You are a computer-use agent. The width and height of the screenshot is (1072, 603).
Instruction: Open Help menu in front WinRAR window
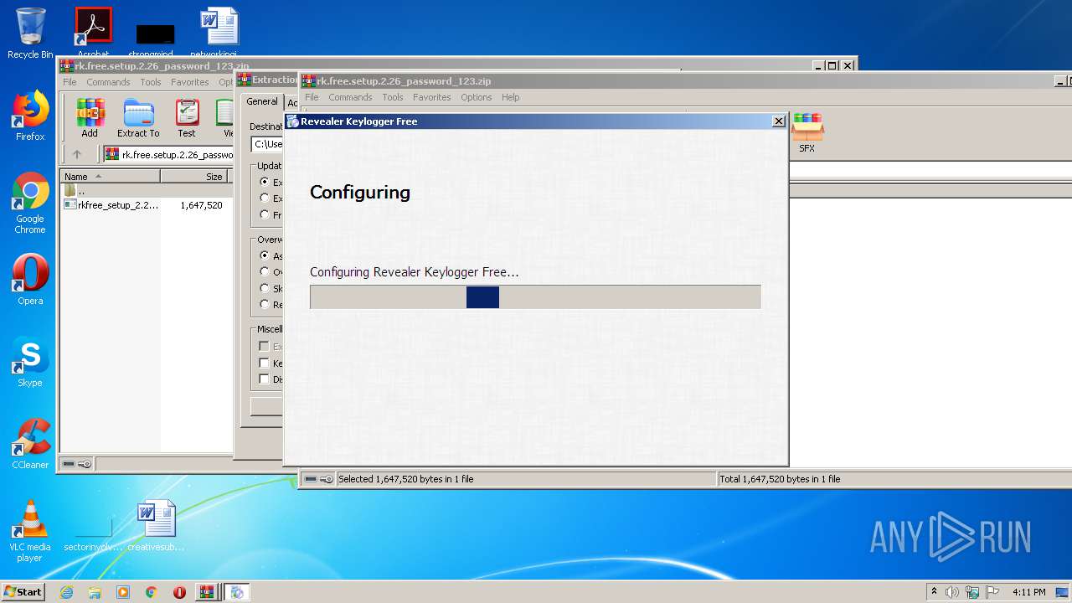[510, 97]
